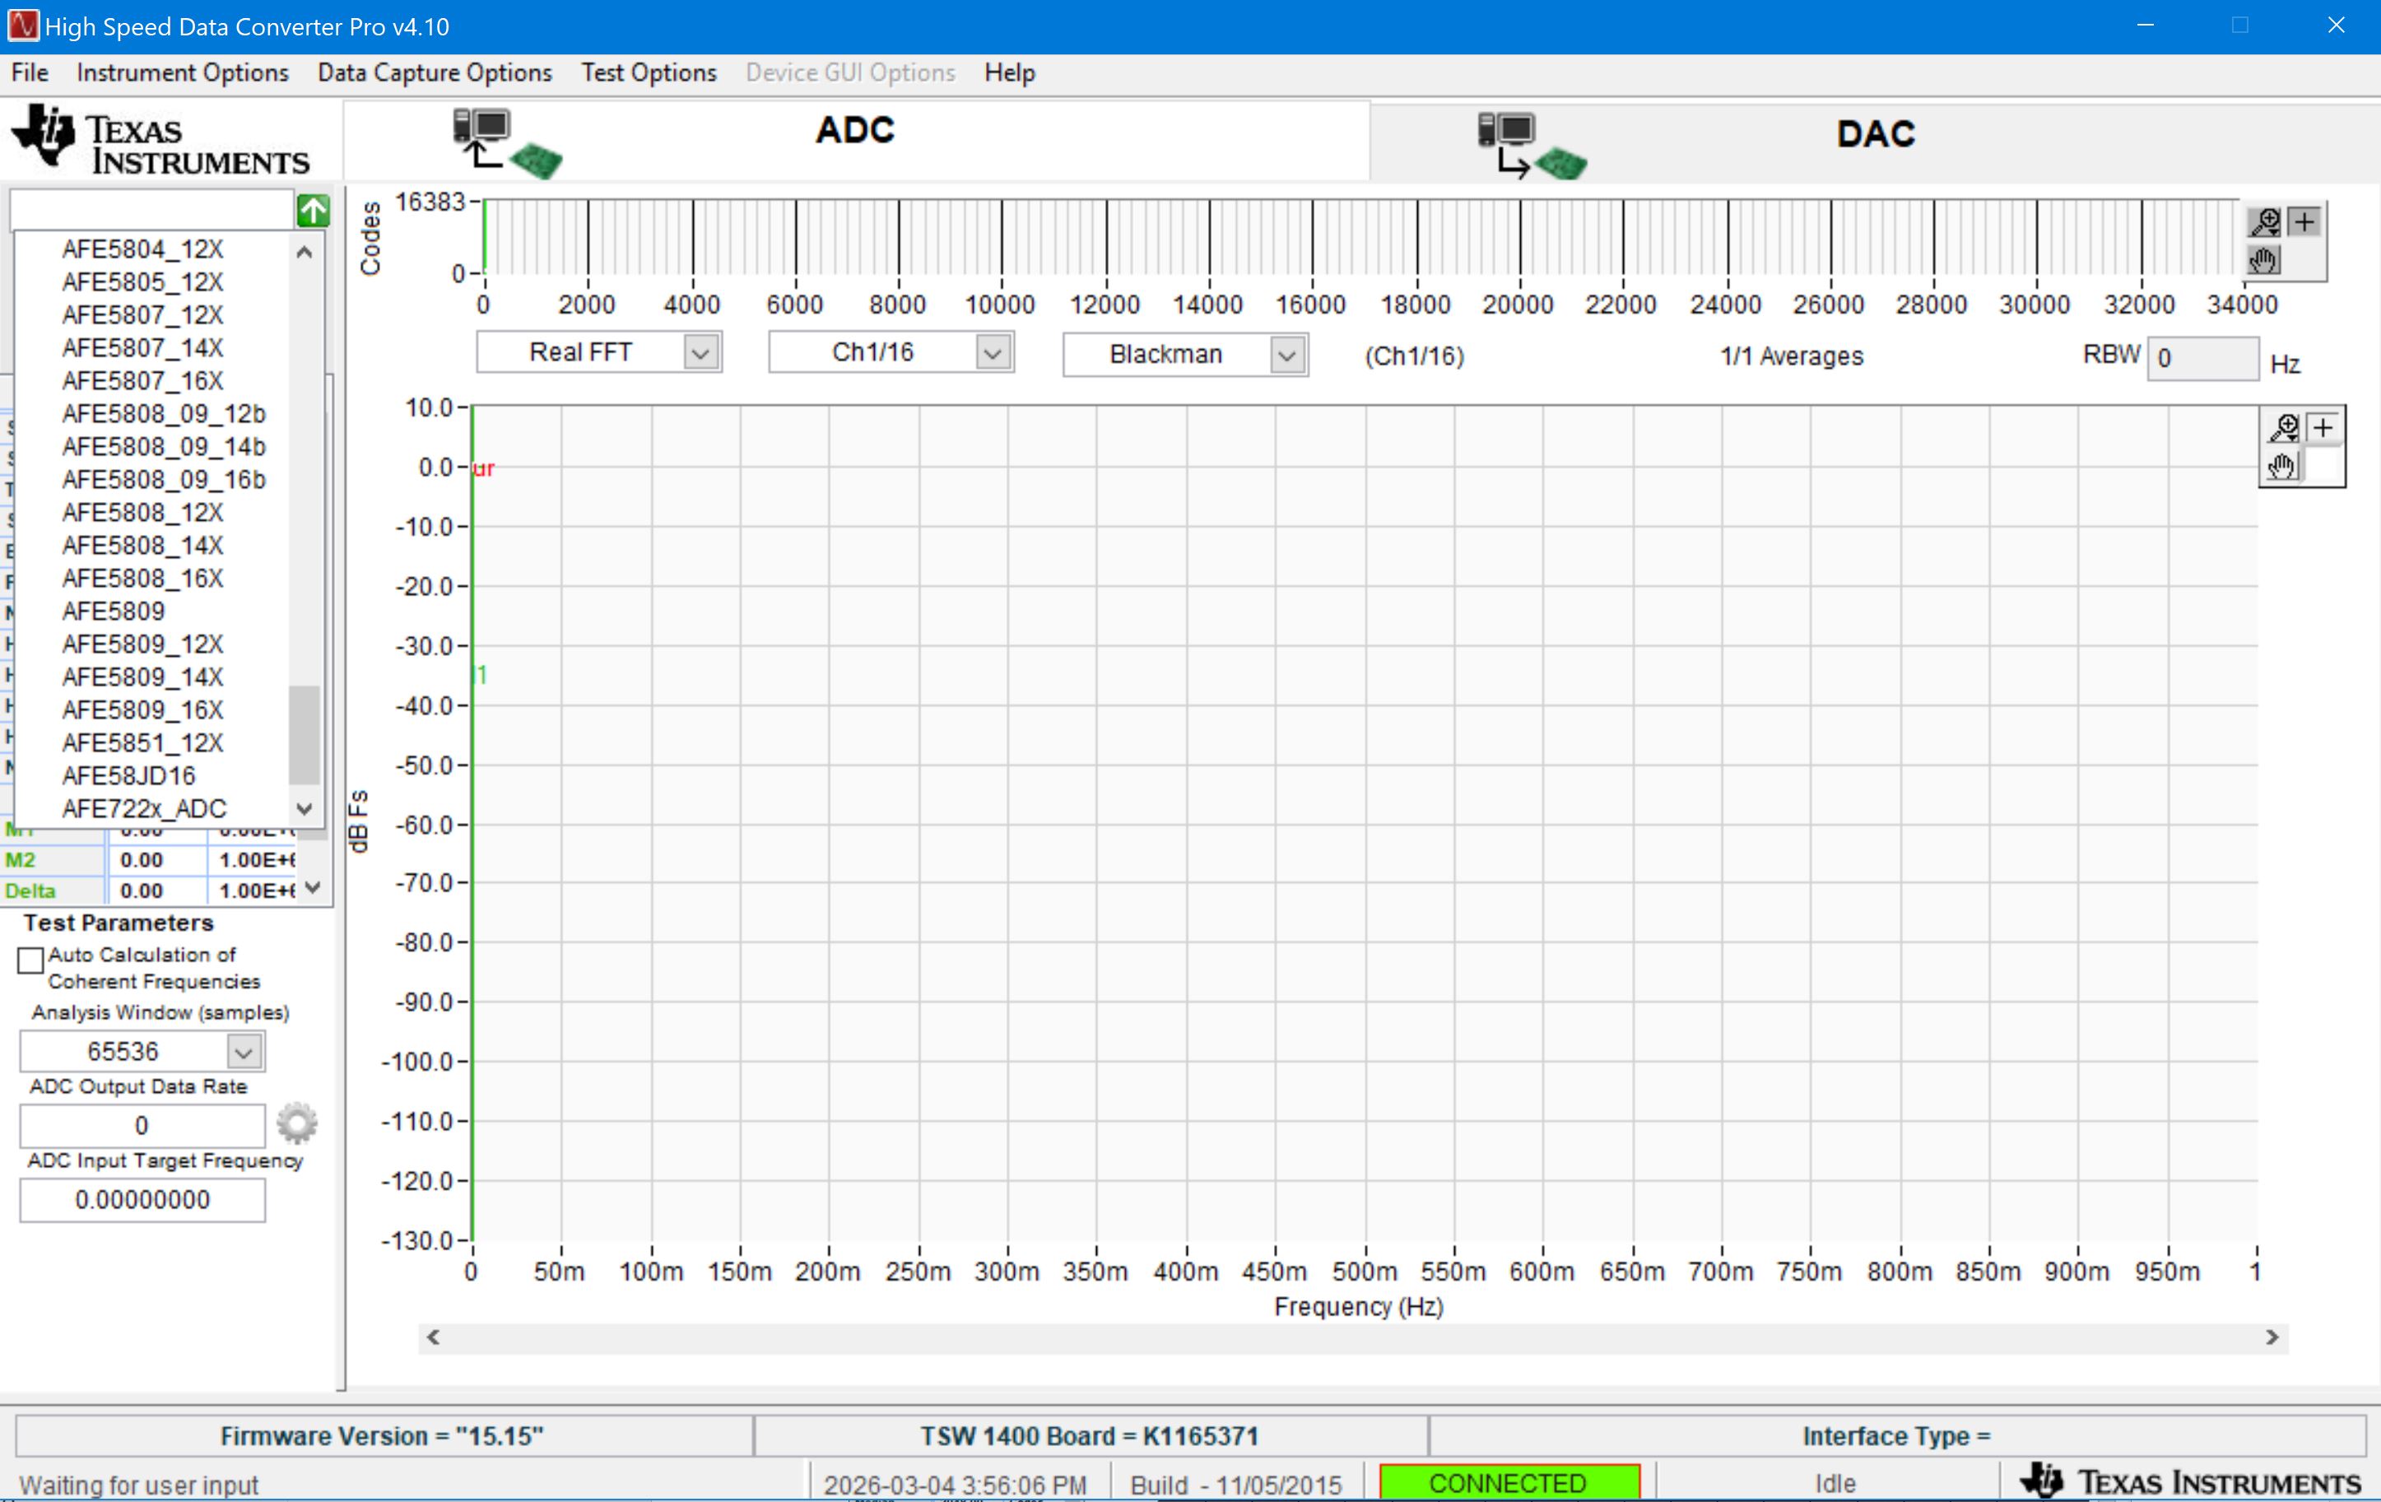Click the Delta marker row label

tap(30, 891)
